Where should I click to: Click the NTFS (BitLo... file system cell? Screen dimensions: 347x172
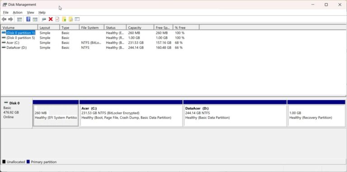pos(91,42)
